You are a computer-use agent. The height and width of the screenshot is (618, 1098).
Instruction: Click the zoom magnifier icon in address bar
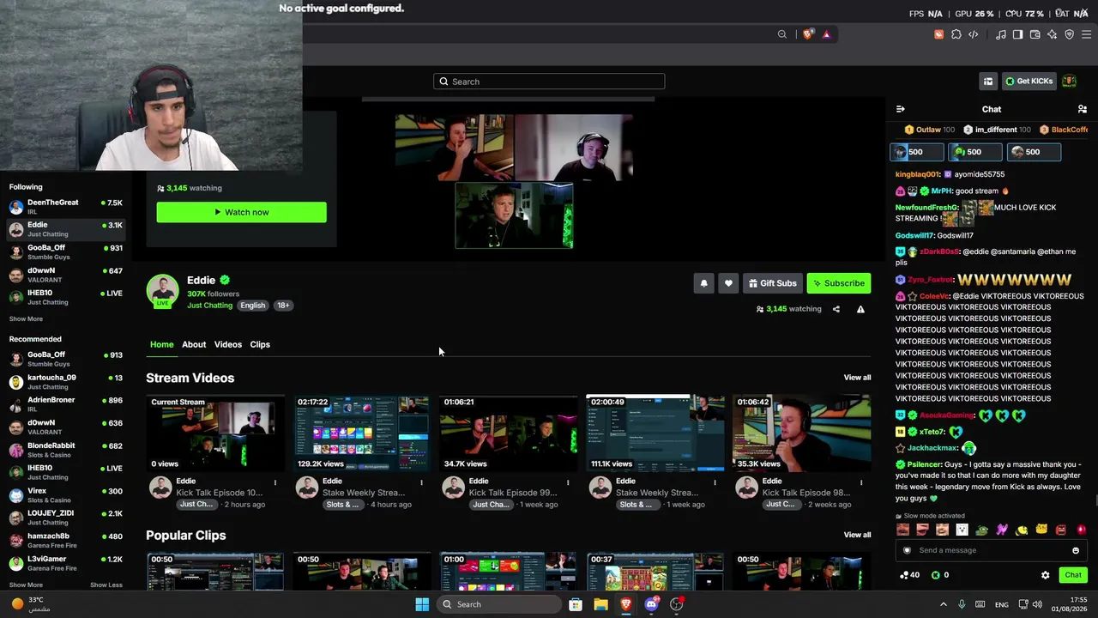click(x=781, y=34)
